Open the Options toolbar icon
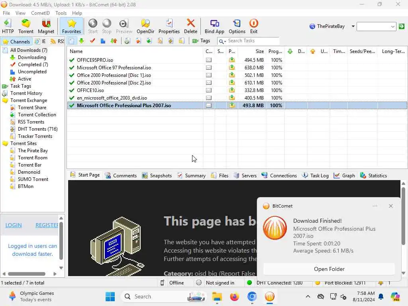This screenshot has width=408, height=306. click(237, 26)
